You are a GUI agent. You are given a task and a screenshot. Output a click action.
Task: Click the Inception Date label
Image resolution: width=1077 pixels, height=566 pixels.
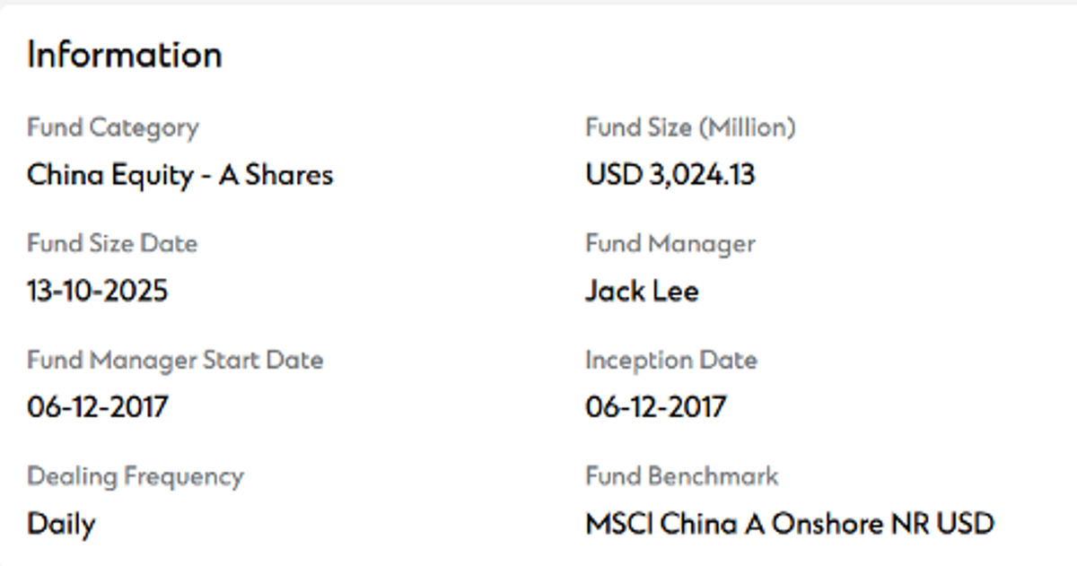pos(670,361)
